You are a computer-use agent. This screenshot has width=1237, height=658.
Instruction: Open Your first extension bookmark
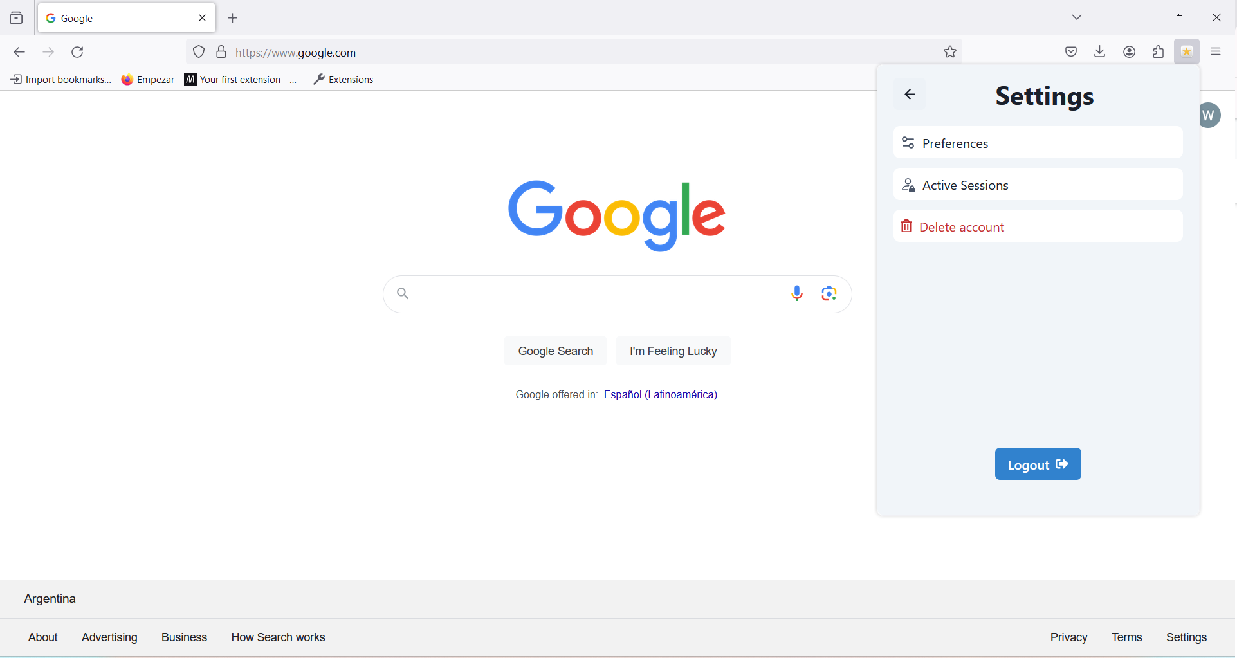[241, 79]
